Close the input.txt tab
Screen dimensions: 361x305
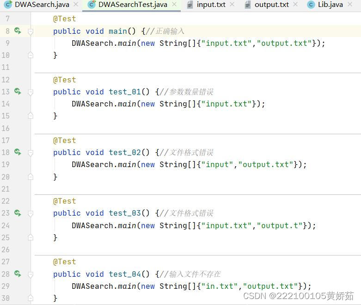(233, 4)
